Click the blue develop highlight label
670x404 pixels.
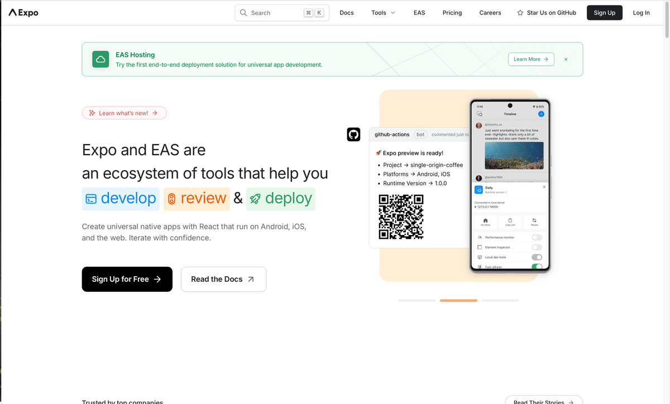(121, 199)
